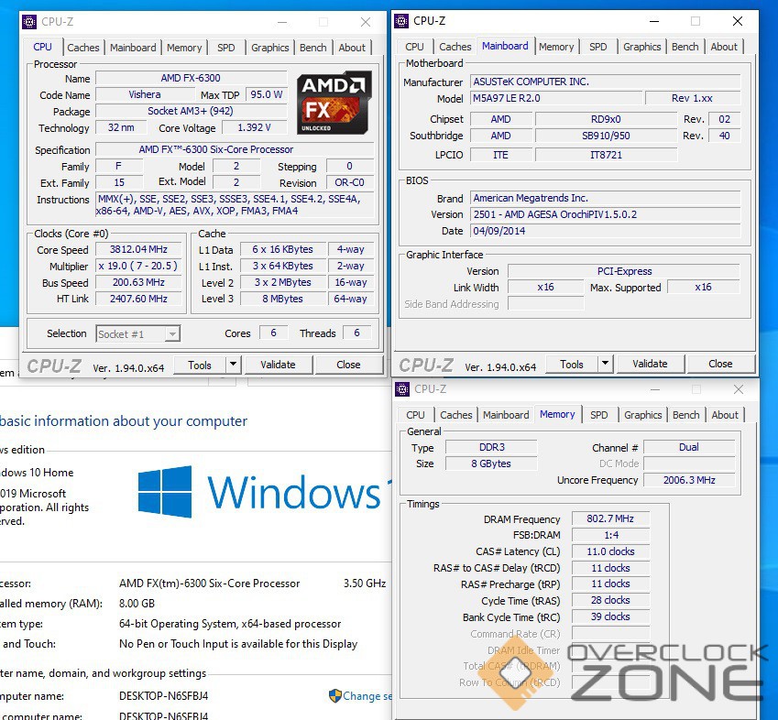Select CPU tab in Mainboard window
Viewport: 778px width, 720px height.
pos(414,47)
